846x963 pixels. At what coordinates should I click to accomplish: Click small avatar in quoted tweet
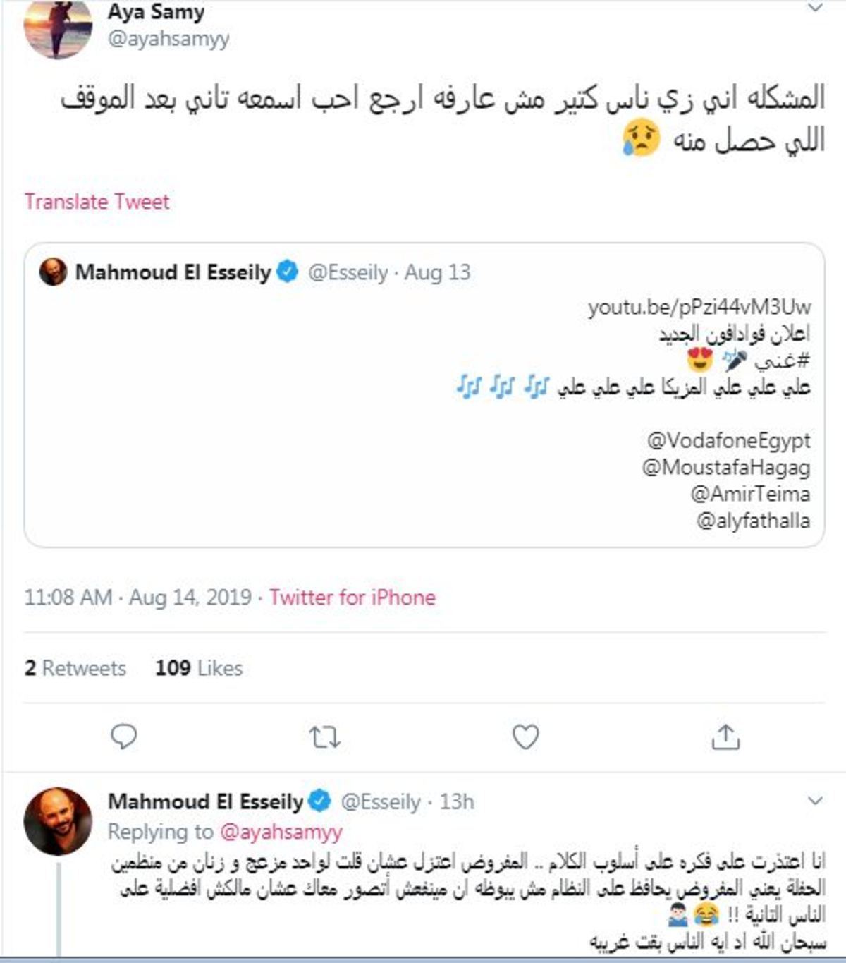53,272
